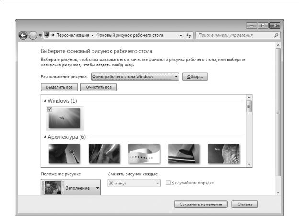
Task: Open the Расположение рисунка combo box
Action: point(135,77)
